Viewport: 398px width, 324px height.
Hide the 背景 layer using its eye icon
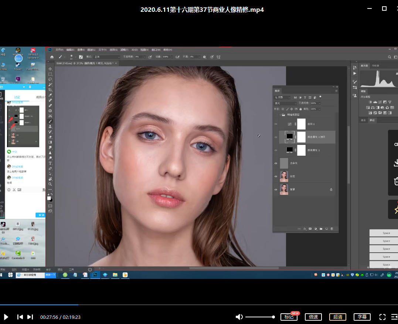click(276, 189)
